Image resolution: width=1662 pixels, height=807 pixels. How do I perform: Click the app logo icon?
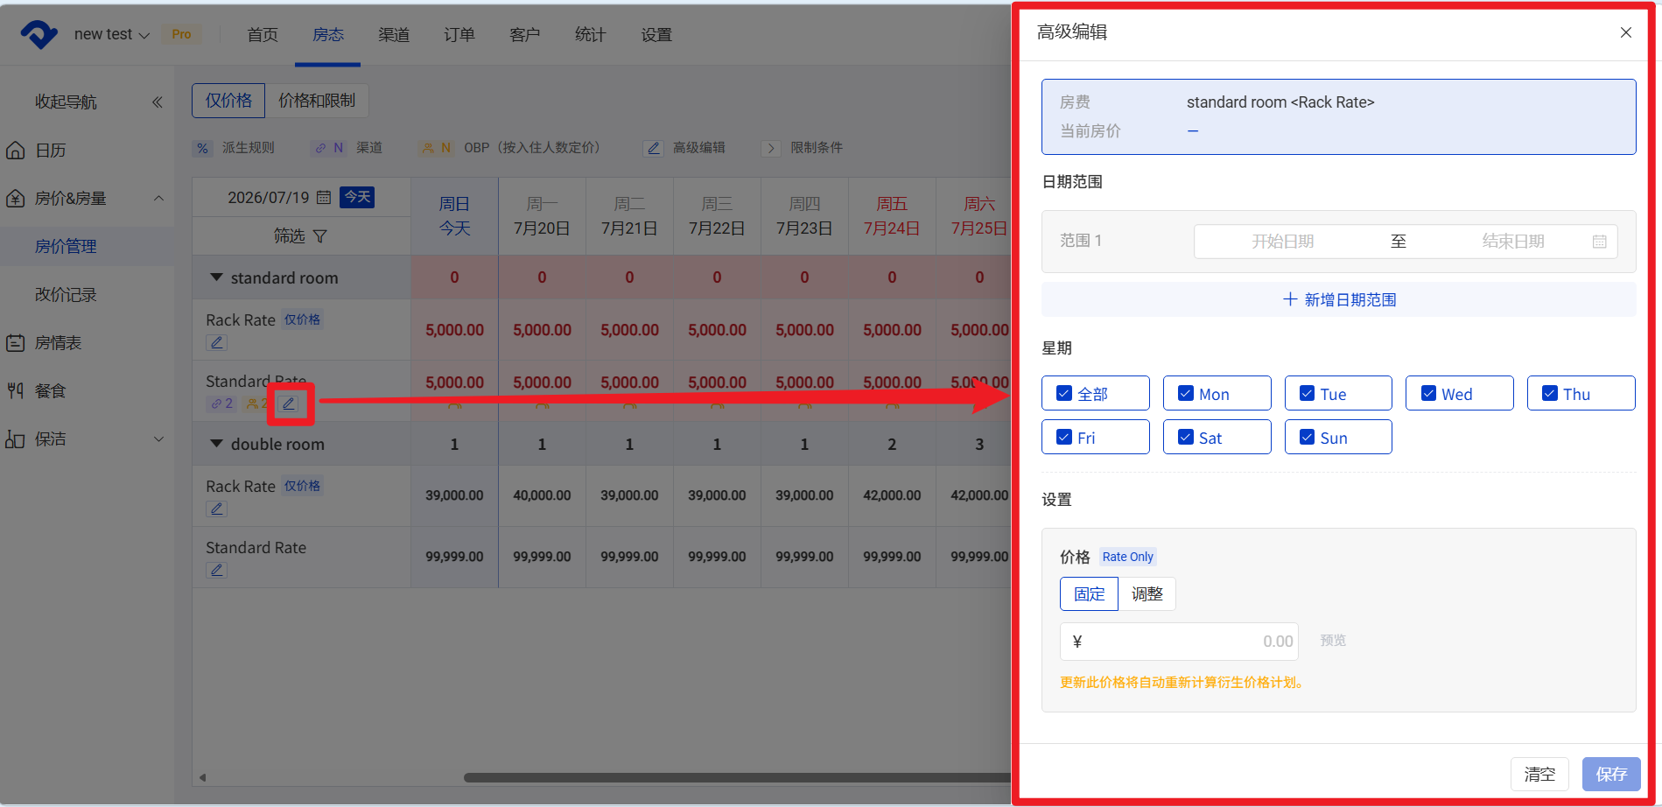(x=39, y=34)
